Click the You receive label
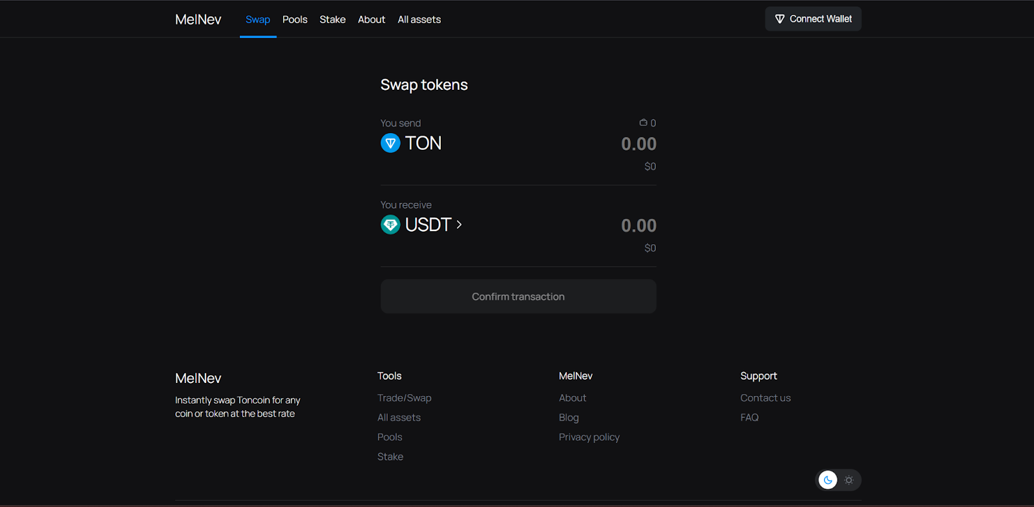Viewport: 1034px width, 507px height. click(406, 205)
